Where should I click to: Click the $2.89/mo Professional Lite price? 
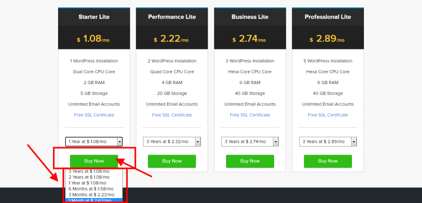328,39
